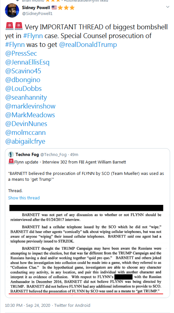Expand the tweet options chevron menu
Screen dimensions: 174x313
(168, 7)
